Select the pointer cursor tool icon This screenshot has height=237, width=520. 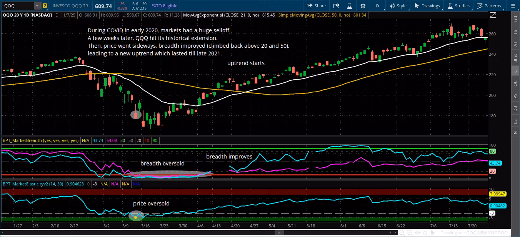coord(433,233)
